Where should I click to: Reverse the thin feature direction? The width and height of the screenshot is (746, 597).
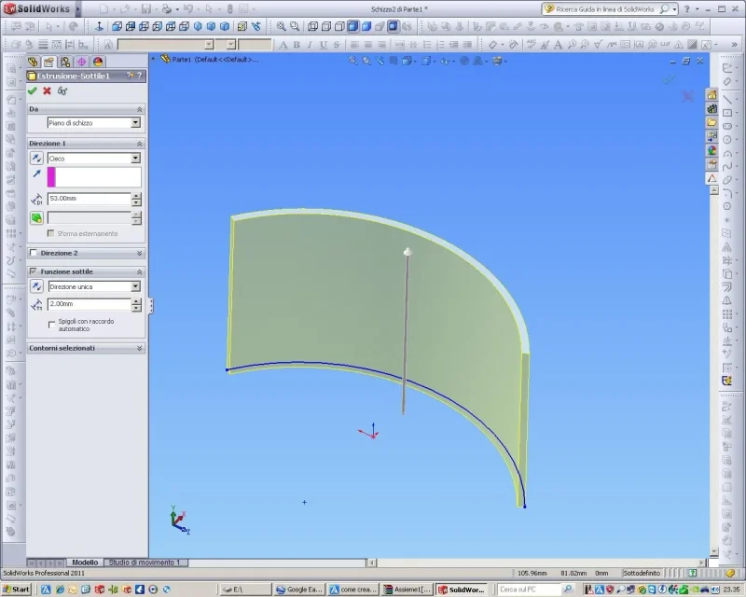click(36, 286)
